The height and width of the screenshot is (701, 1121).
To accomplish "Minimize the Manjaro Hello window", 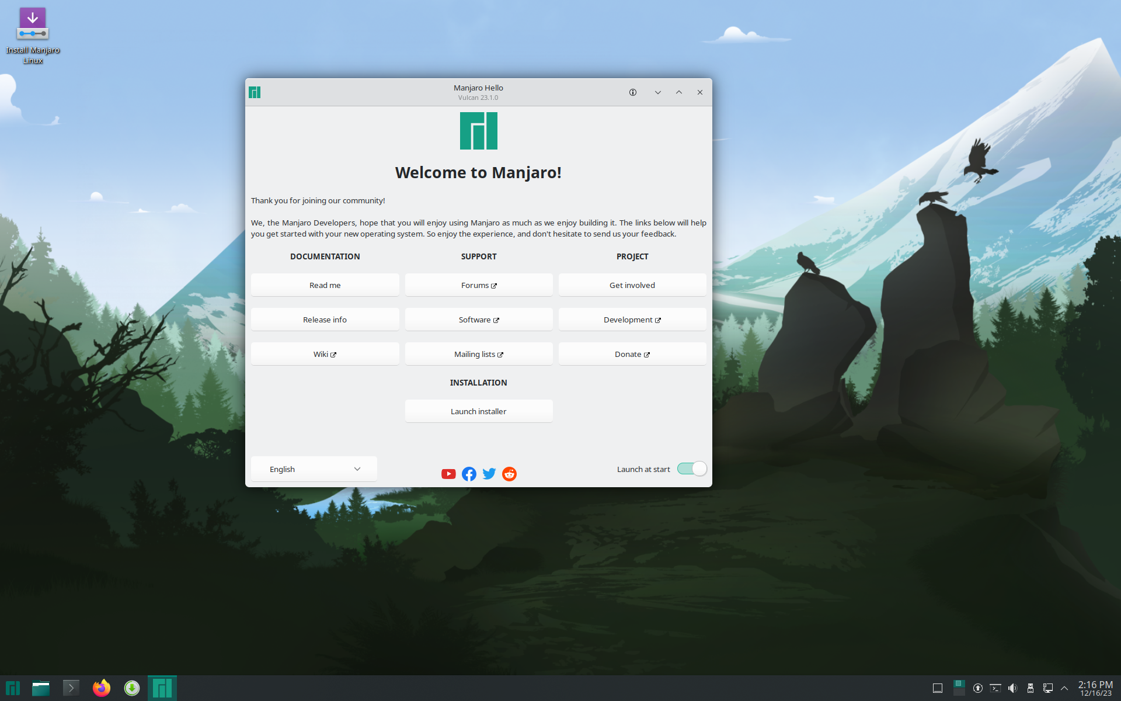I will (x=658, y=92).
